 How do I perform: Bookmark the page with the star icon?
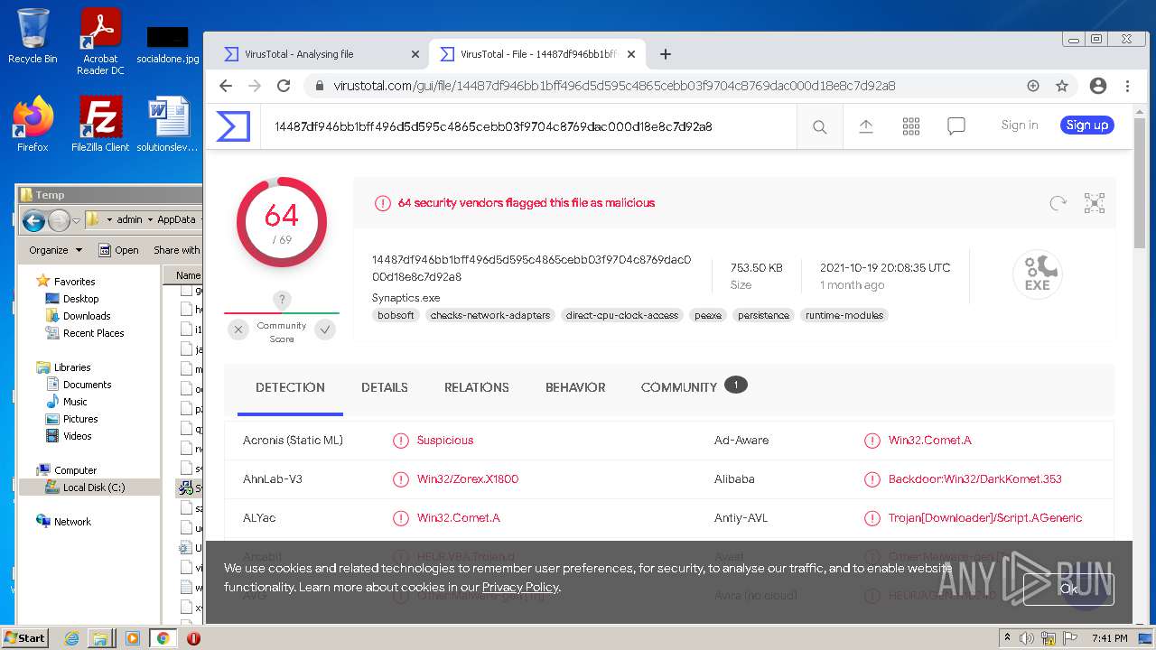click(1062, 86)
